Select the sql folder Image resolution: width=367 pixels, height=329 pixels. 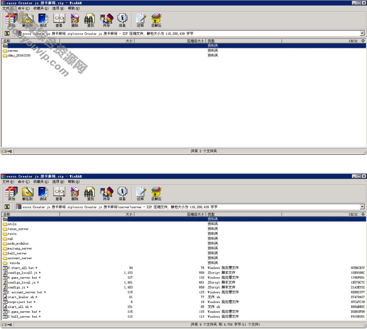8,239
